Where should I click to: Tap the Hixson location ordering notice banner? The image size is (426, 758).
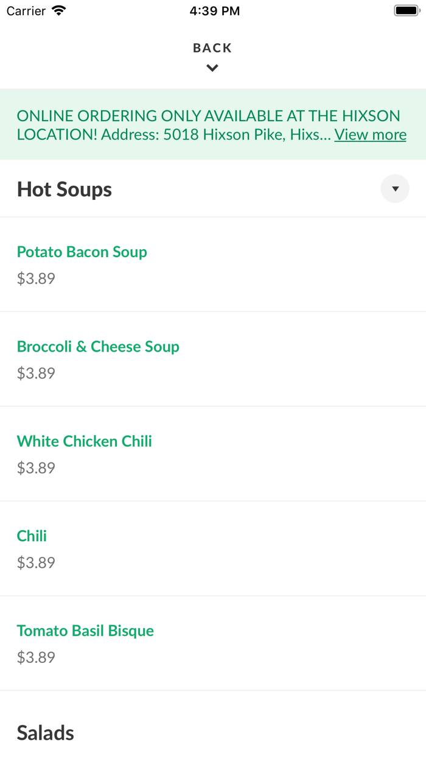point(213,124)
